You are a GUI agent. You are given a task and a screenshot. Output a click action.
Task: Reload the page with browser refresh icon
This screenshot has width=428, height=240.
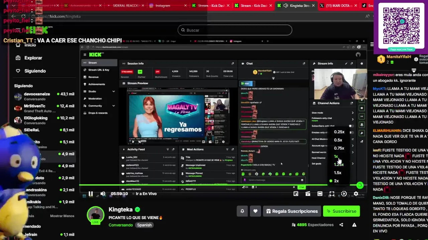(x=23, y=16)
